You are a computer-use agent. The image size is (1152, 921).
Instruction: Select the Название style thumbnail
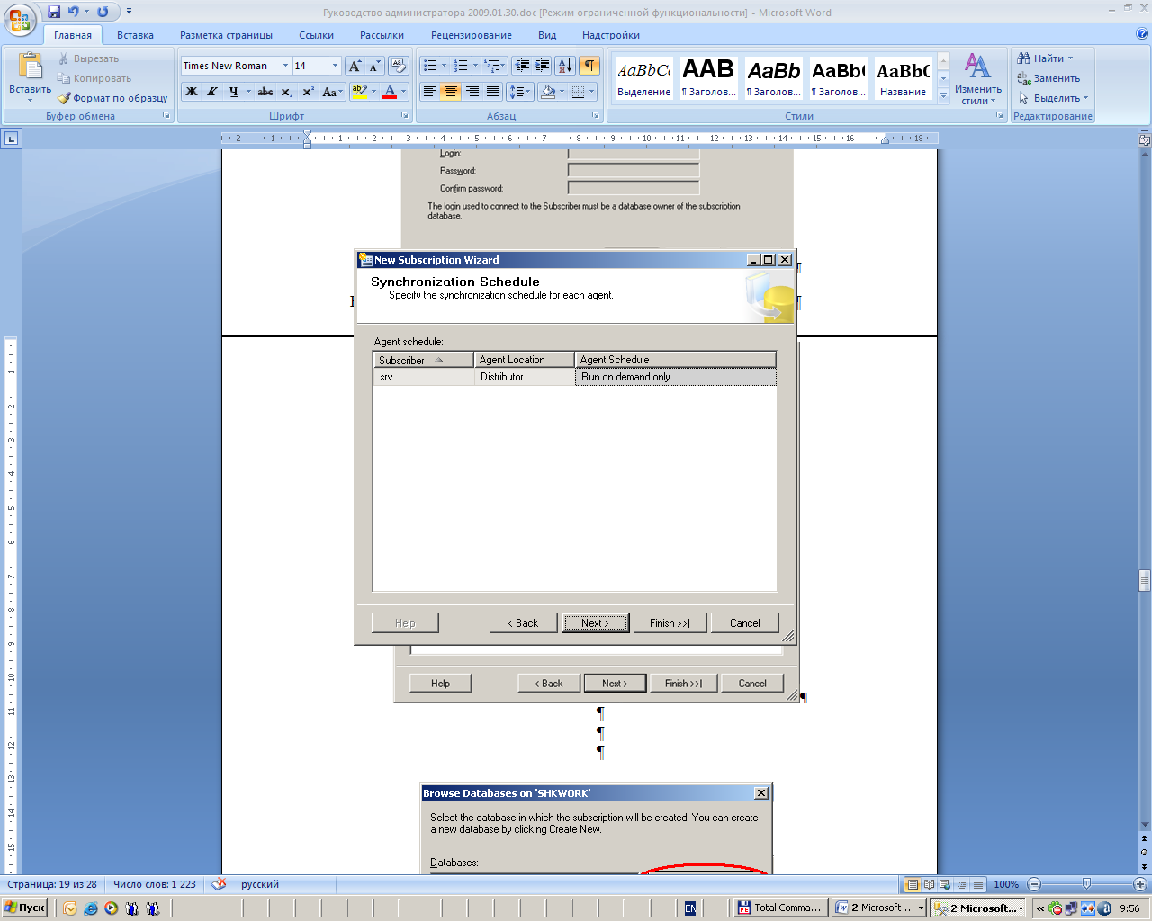point(903,78)
